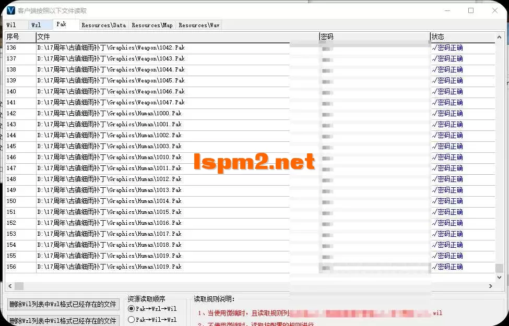
Task: Click serial number 155 cell
Action: [20, 256]
